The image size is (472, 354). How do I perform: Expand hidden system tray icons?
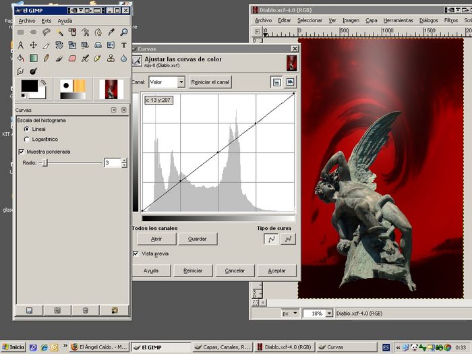398,347
